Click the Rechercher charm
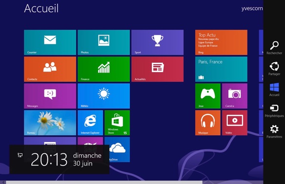 pos(274,48)
